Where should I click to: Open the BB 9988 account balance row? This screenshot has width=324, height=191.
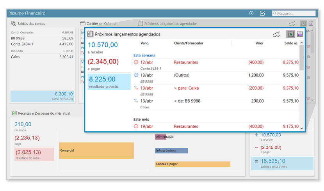pos(42,39)
